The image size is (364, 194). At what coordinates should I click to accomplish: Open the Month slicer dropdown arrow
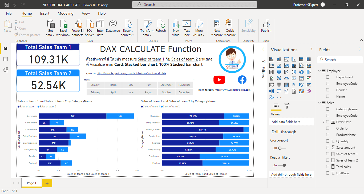194,80
